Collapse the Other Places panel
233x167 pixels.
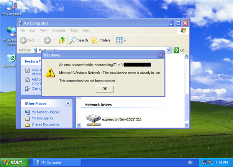(68, 103)
